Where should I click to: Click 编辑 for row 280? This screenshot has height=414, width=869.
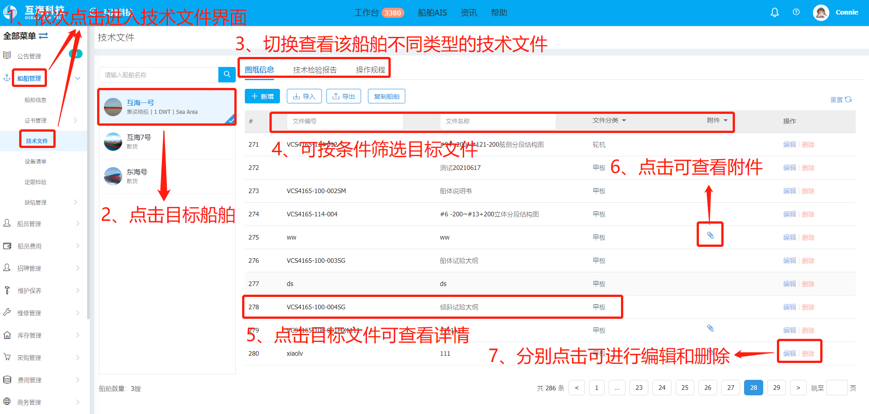point(789,353)
